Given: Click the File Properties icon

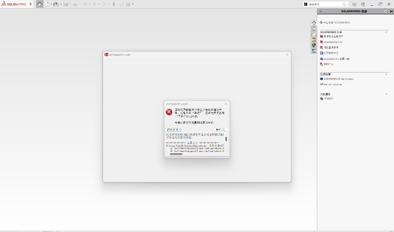Looking at the screenshot, I should click(121, 4).
